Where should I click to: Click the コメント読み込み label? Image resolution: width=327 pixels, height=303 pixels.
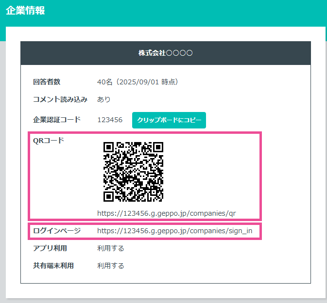[60, 99]
